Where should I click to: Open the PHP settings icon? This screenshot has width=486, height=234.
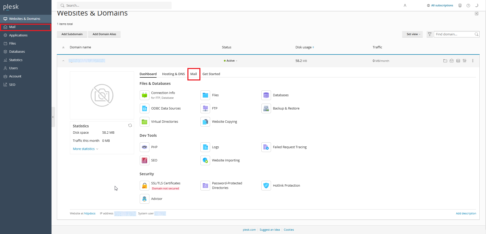pos(144,147)
